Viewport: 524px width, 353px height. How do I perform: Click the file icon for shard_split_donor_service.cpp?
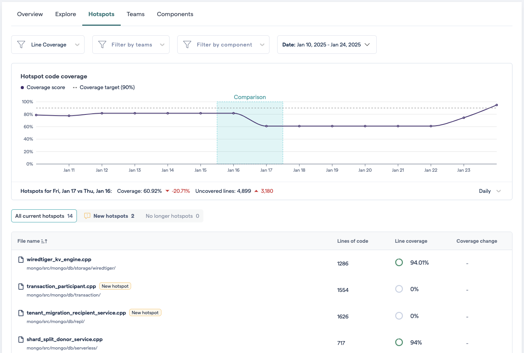[x=21, y=340]
